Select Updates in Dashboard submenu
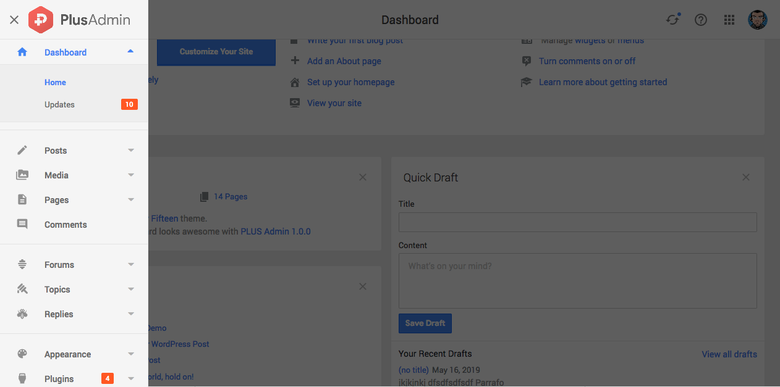This screenshot has height=387, width=780. (60, 105)
